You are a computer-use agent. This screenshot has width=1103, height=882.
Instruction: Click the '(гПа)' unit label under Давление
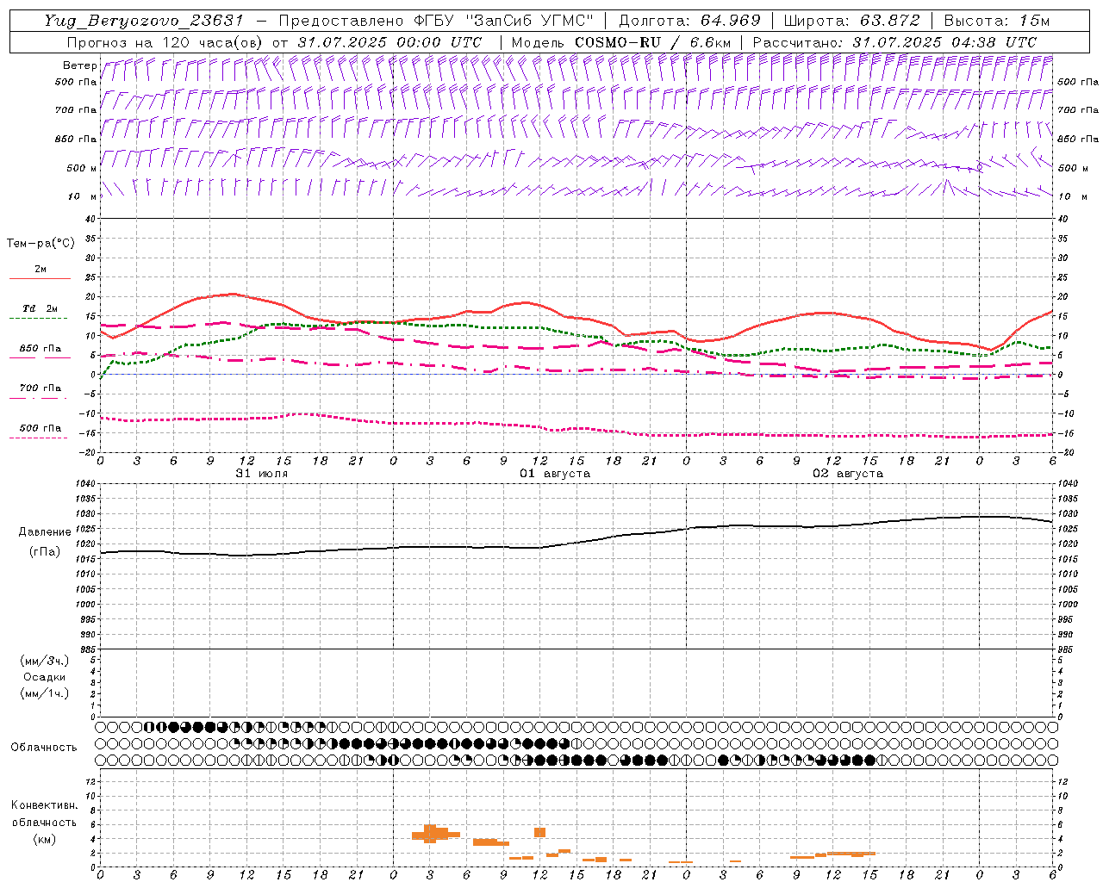(x=45, y=551)
